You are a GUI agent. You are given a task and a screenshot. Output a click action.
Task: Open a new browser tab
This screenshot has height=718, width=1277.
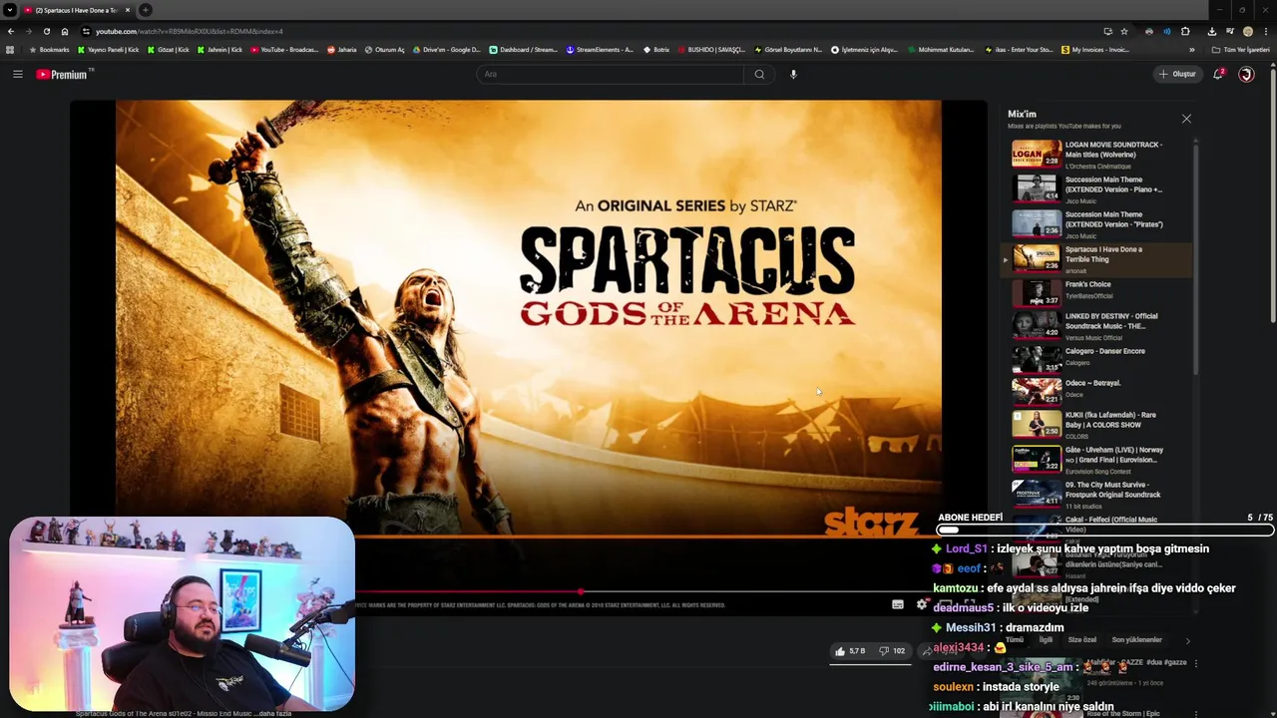[x=146, y=10]
